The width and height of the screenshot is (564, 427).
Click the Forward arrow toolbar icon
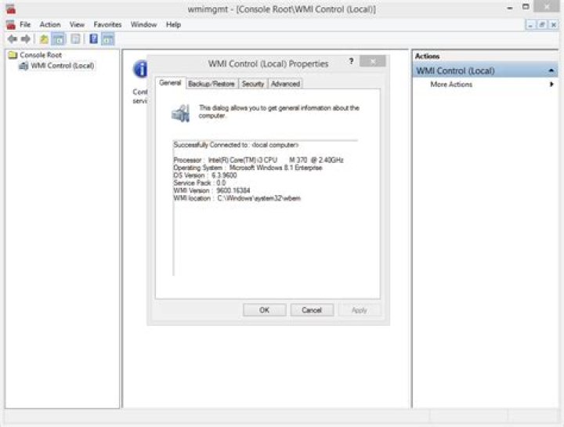coord(26,39)
